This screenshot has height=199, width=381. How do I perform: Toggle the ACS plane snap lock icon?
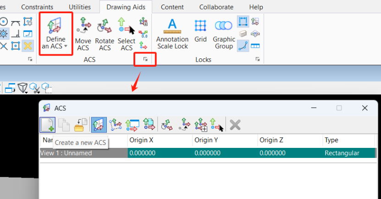click(x=255, y=34)
